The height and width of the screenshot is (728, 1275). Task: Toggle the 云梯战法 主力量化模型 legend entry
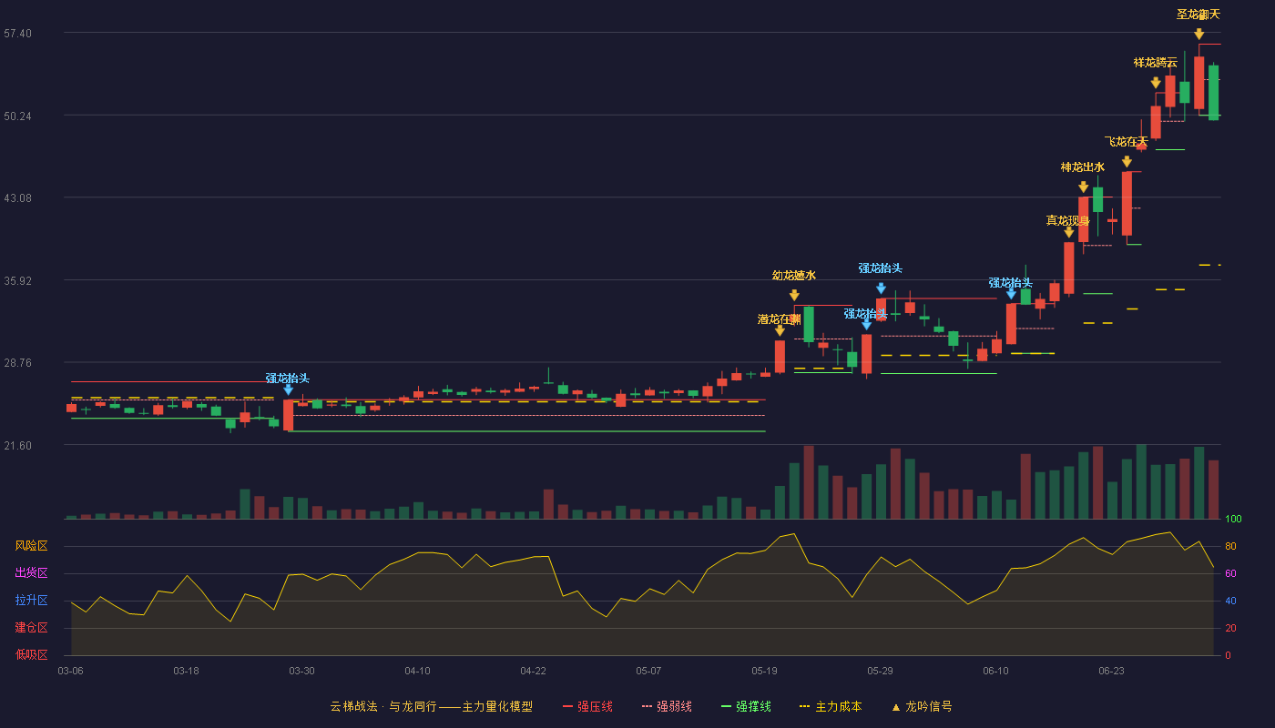[x=432, y=706]
